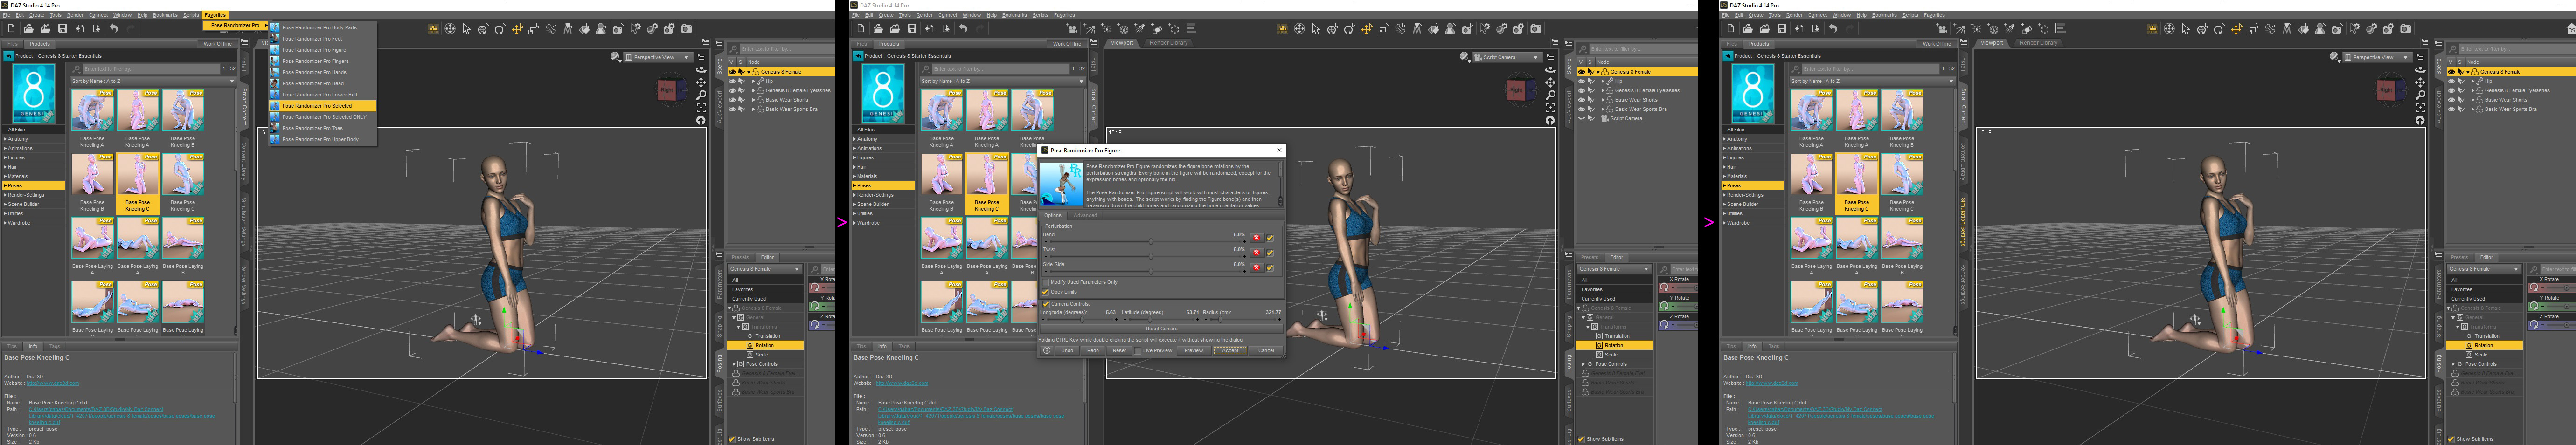Click frame-selection bracket icon in left viewport
Screen dimensions: 2576x445
(701, 108)
